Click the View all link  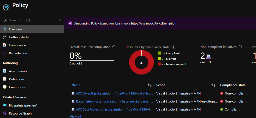tap(75, 116)
